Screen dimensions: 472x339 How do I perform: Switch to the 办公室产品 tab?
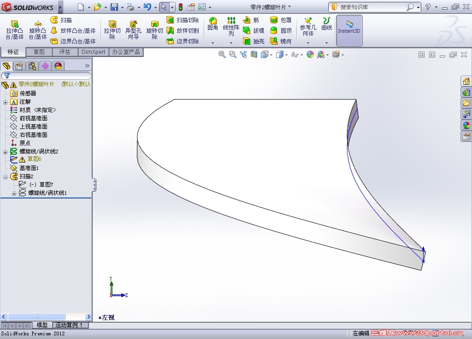126,52
